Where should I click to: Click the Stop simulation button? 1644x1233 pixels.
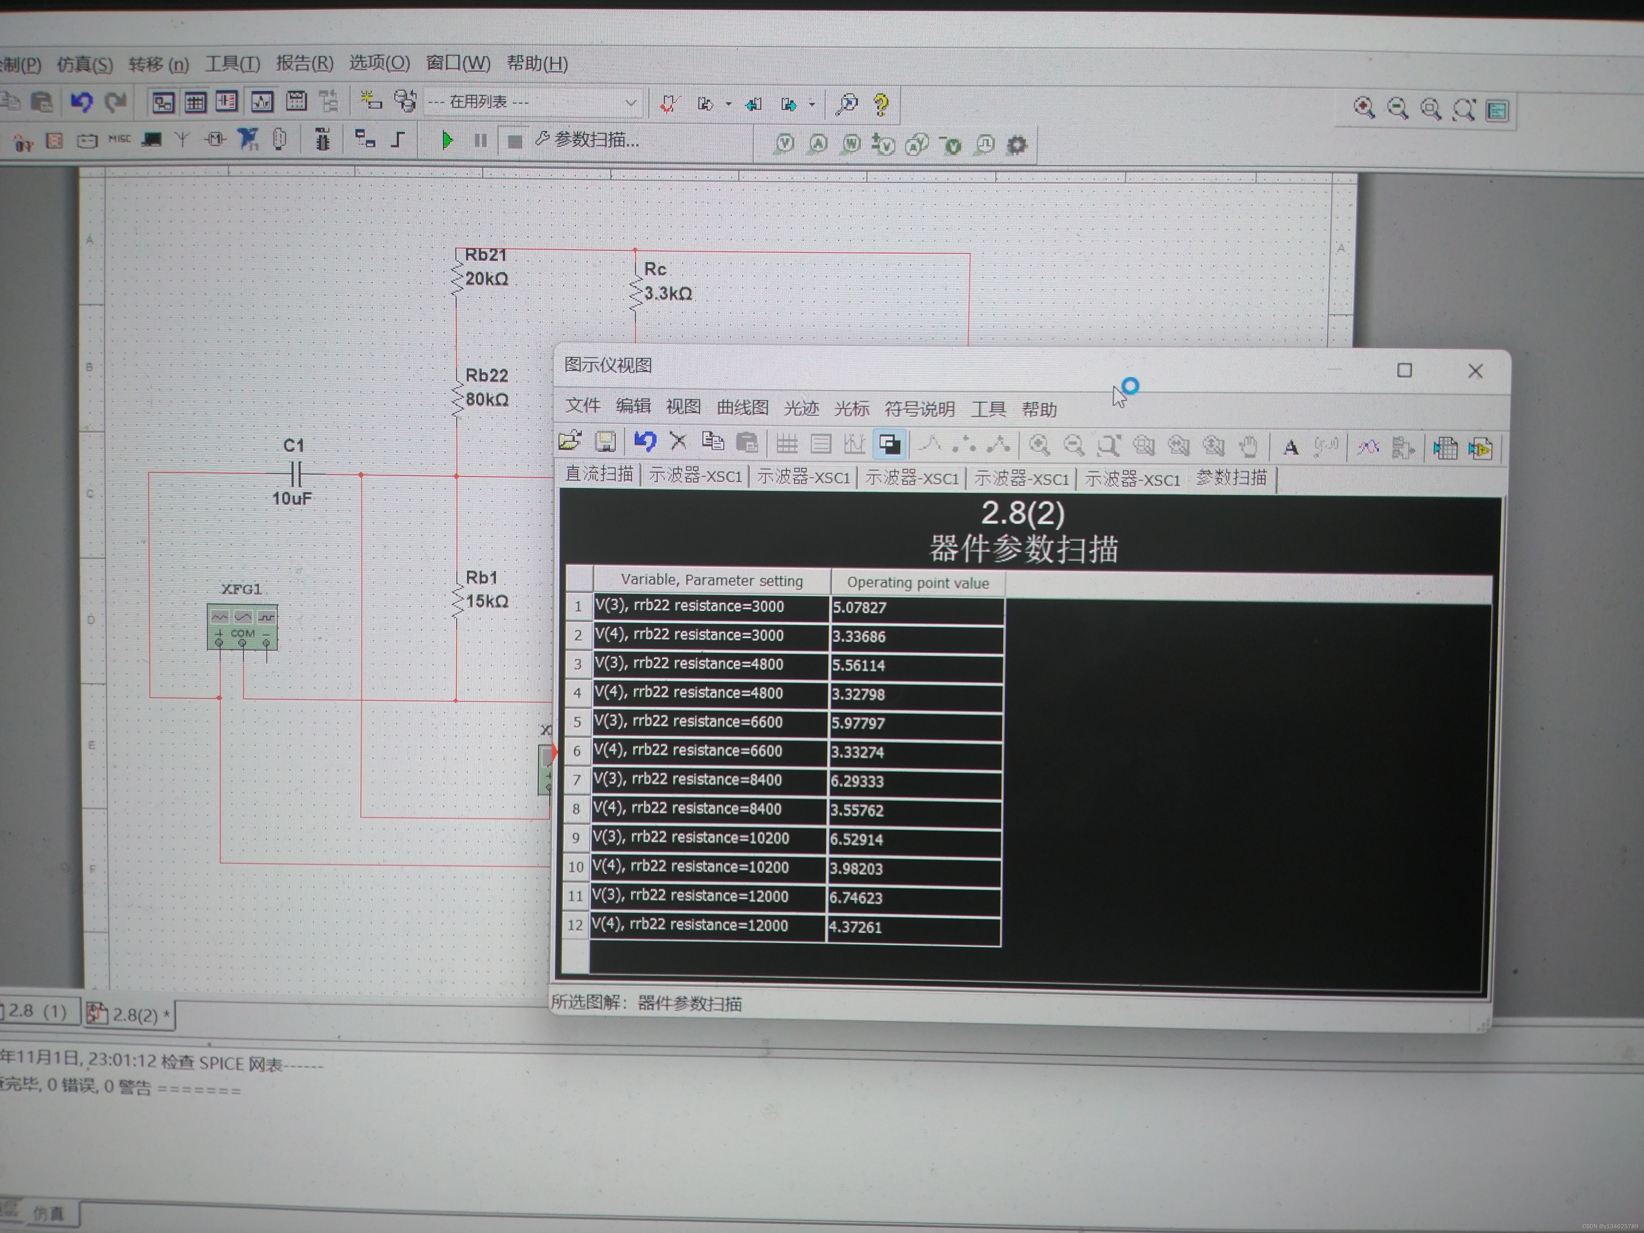514,141
